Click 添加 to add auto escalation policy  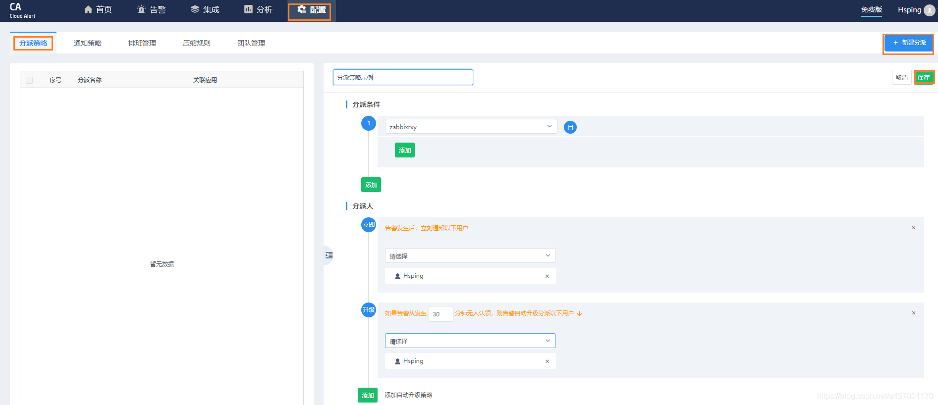[368, 395]
